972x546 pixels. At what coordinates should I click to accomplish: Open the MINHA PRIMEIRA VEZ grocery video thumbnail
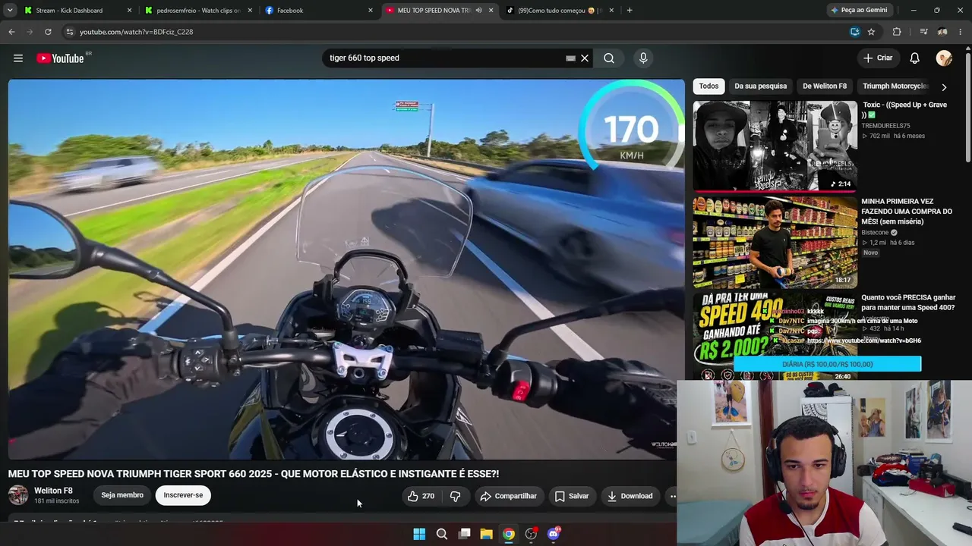(x=775, y=243)
